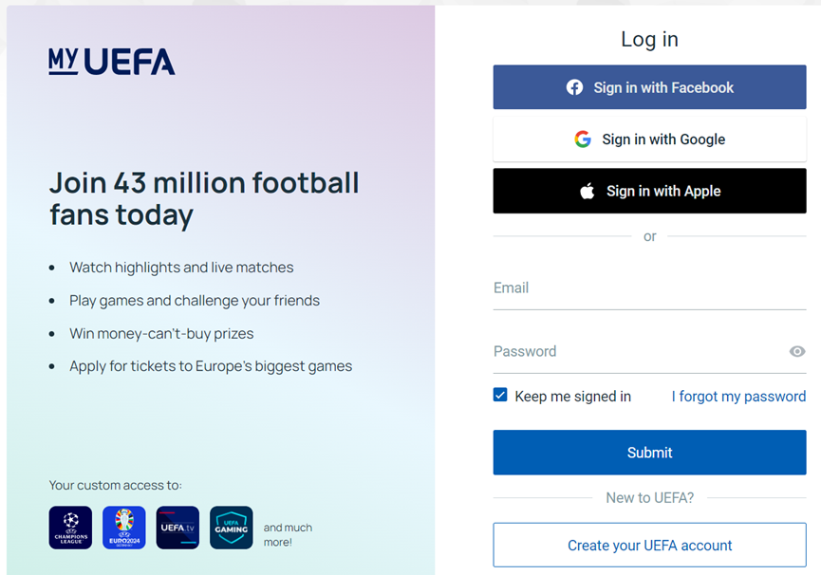The height and width of the screenshot is (575, 821).
Task: Choose Sign in with Google
Action: pyautogui.click(x=650, y=139)
